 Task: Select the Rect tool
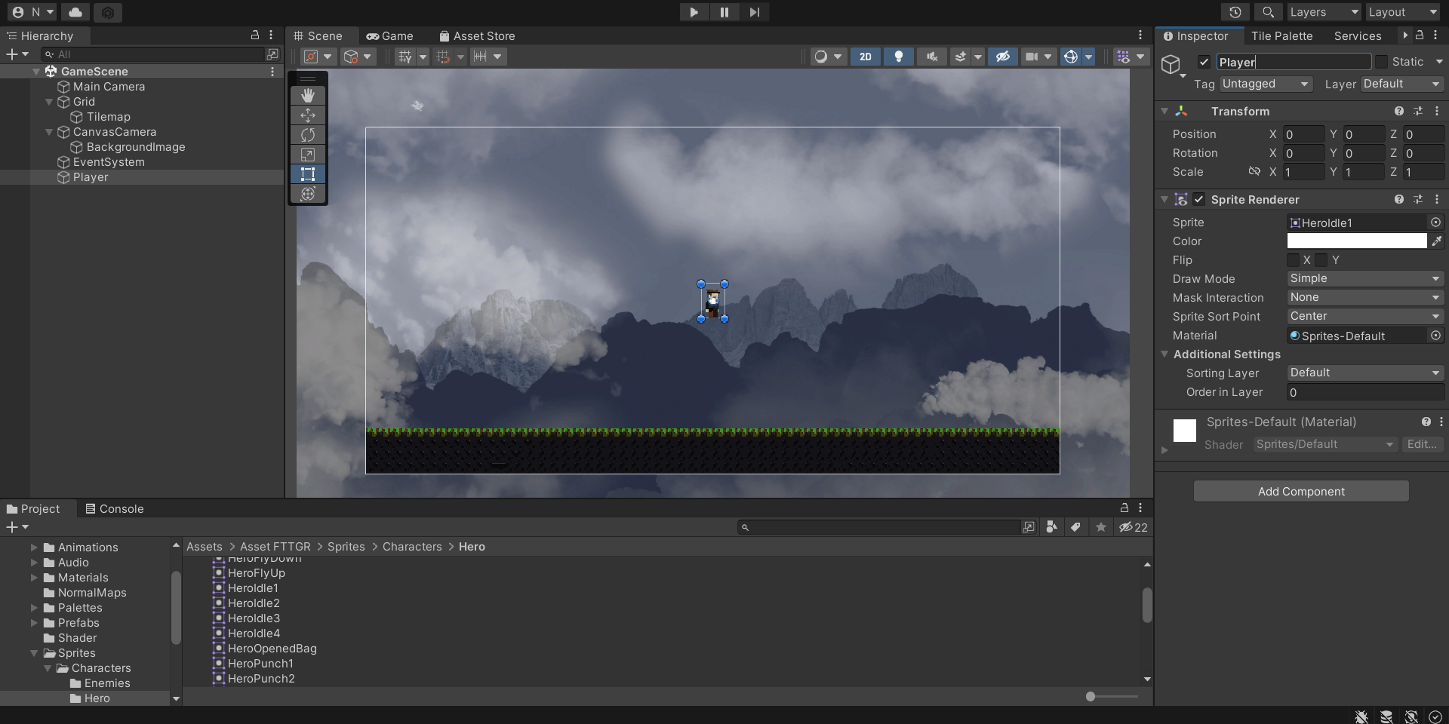pos(308,173)
